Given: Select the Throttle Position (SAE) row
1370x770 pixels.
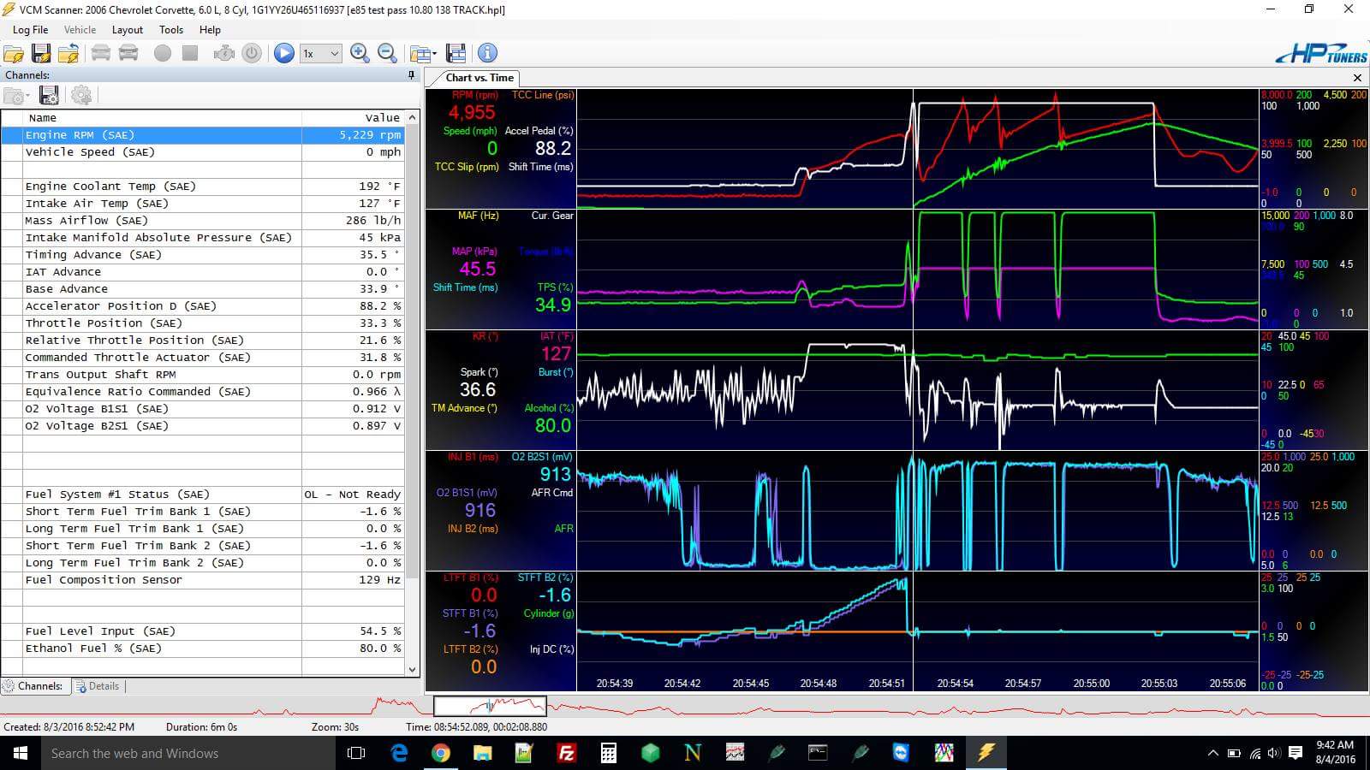Looking at the screenshot, I should pos(203,323).
